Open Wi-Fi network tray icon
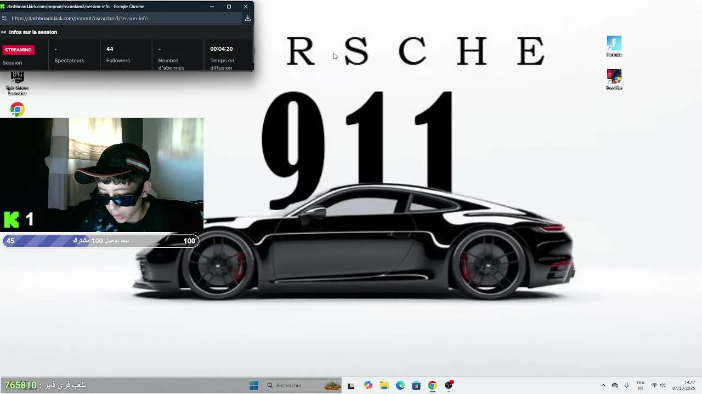 [x=654, y=385]
